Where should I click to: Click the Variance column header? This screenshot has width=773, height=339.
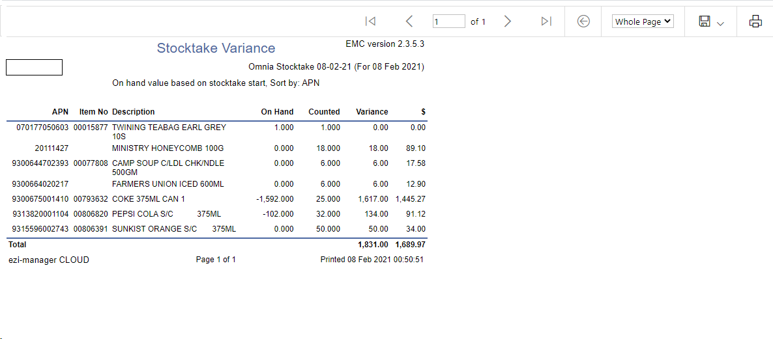click(372, 112)
